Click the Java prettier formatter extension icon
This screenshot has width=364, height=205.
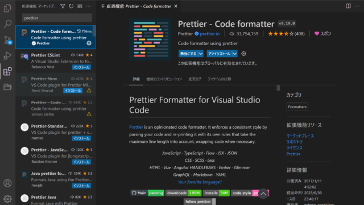click(24, 175)
